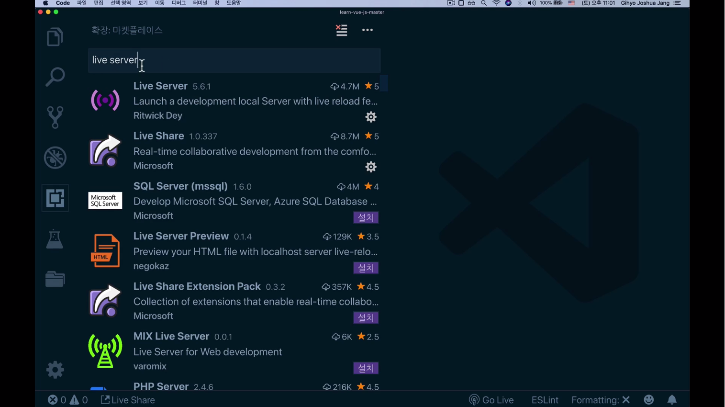The width and height of the screenshot is (725, 407).
Task: Open the manage gear for Live Server
Action: [371, 117]
